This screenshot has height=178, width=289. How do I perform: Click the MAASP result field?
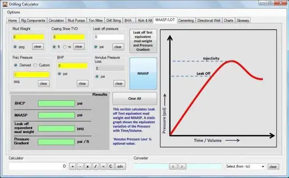coord(56,115)
